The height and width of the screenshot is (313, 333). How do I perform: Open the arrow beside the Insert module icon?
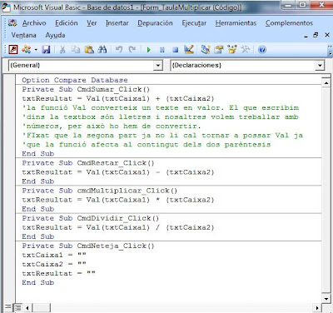(x=36, y=50)
